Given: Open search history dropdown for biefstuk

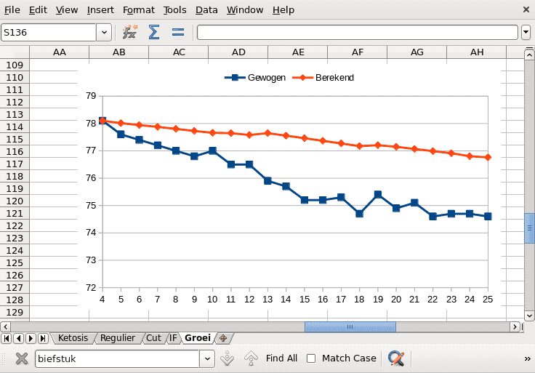Looking at the screenshot, I should (206, 358).
